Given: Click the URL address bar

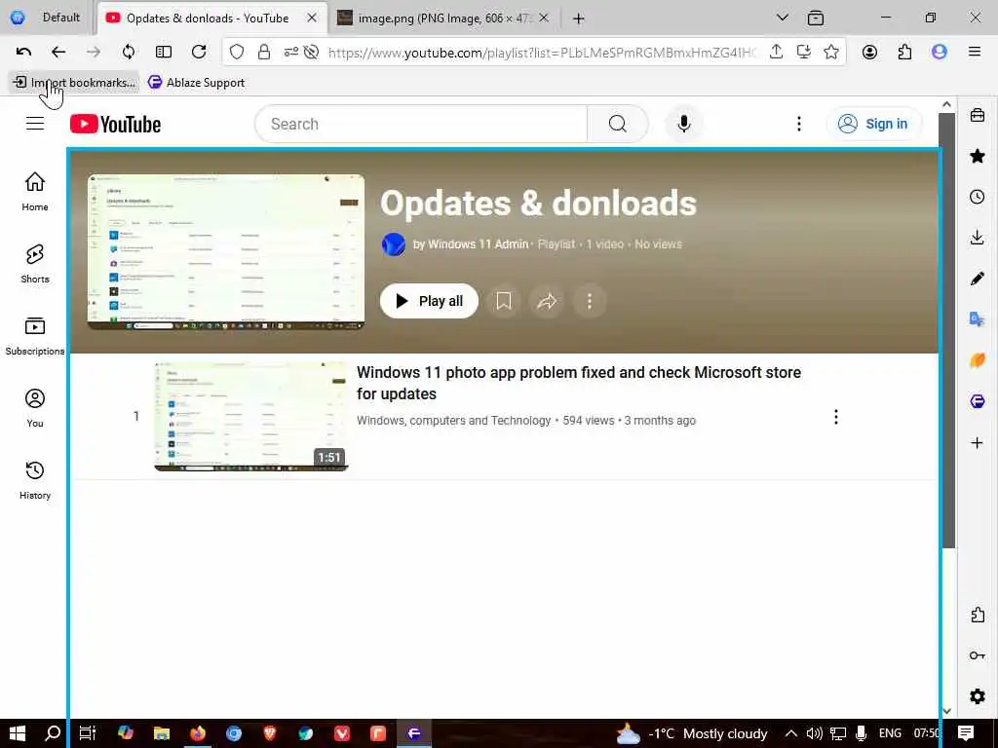Looking at the screenshot, I should coord(542,53).
